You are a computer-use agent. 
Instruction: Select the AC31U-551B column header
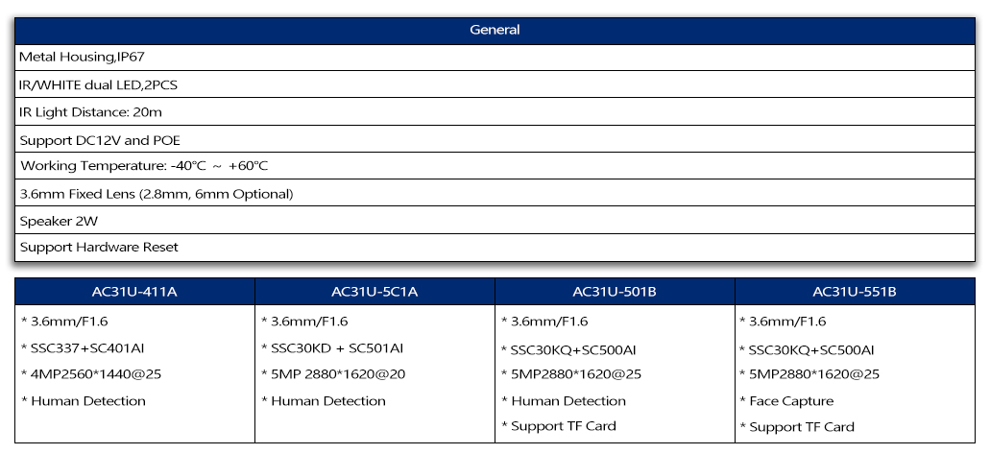[855, 292]
